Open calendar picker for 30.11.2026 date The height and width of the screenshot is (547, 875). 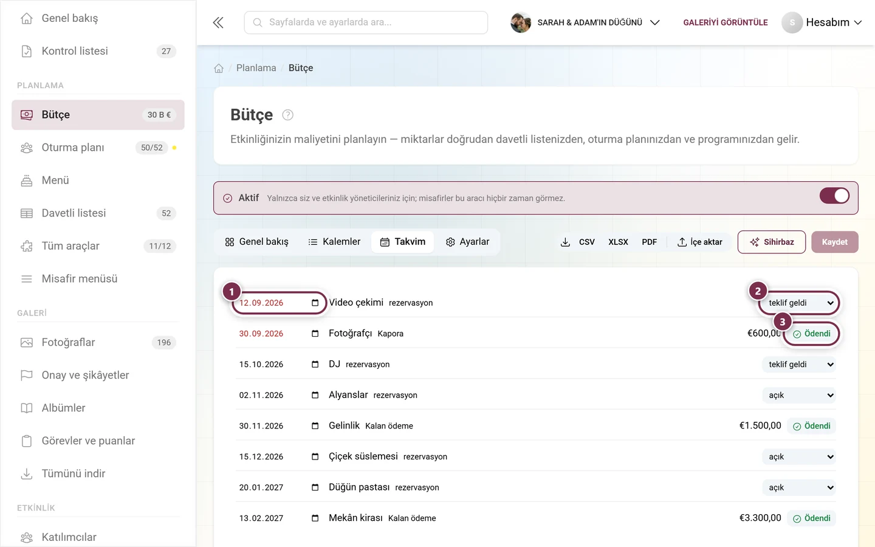pos(315,426)
